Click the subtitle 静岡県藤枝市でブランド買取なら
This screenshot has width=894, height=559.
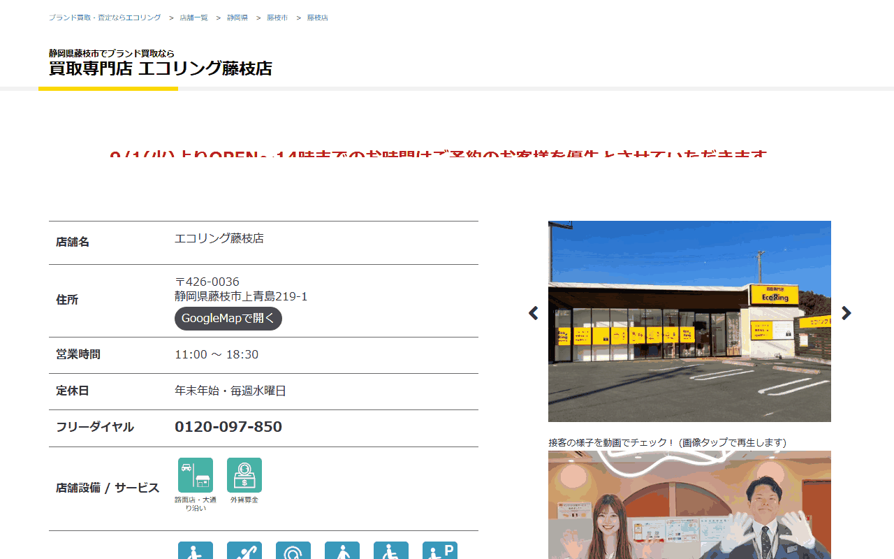112,53
